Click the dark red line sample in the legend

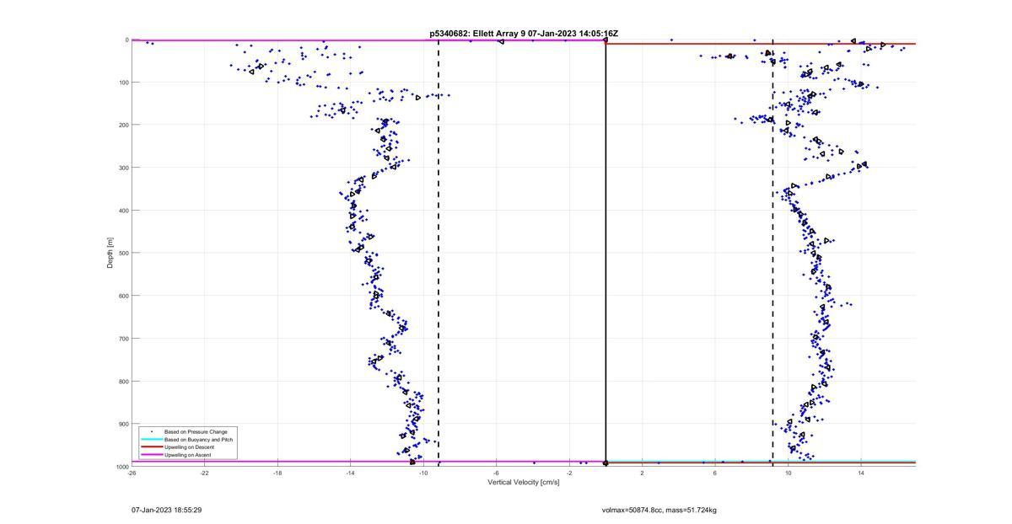coord(152,446)
